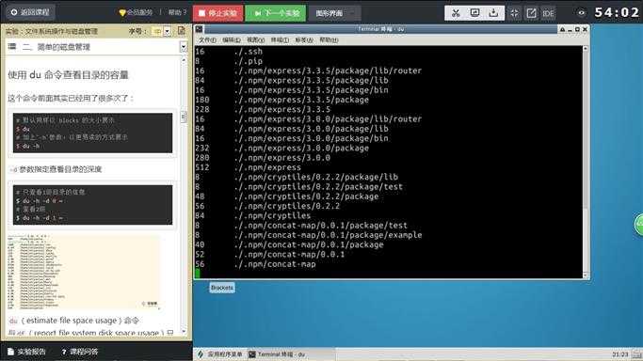The width and height of the screenshot is (643, 361).
Task: Click the green floating button at right edge
Action: (x=639, y=224)
